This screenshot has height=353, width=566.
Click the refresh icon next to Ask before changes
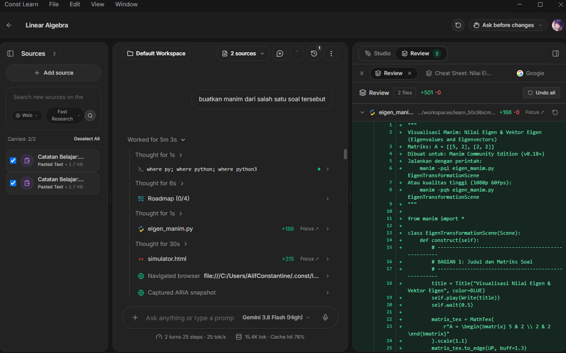[458, 25]
